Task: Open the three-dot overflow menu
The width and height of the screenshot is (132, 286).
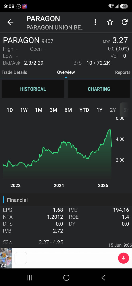Action: (x=95, y=22)
